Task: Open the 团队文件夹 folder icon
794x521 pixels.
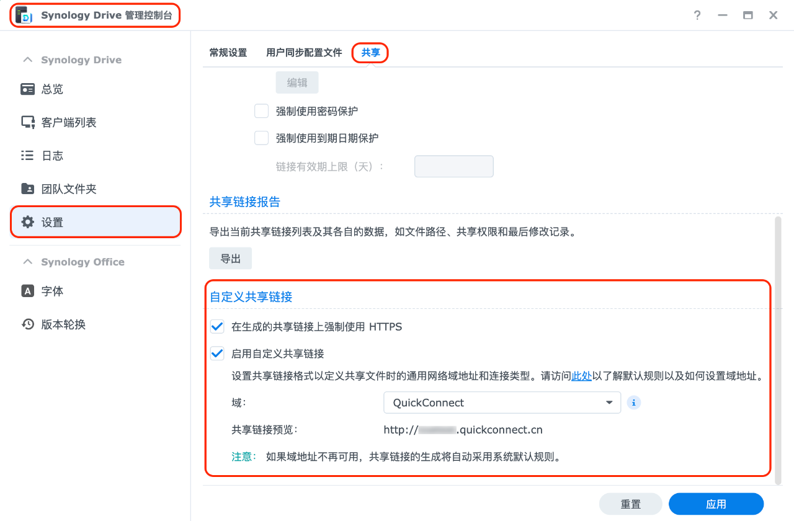Action: tap(27, 189)
